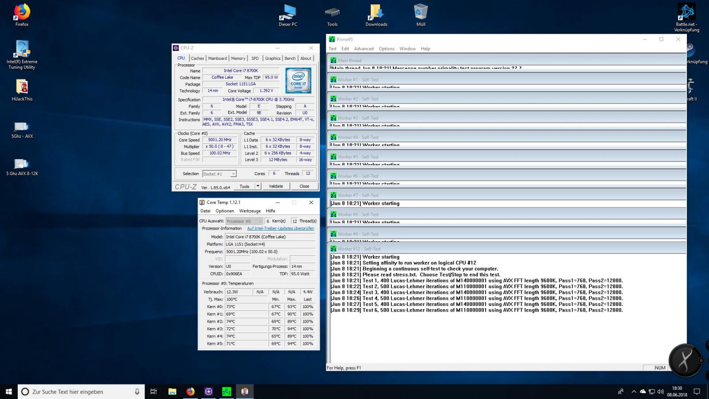Open the Help menu in Prime95
Image resolution: width=709 pixels, height=399 pixels.
tap(425, 49)
